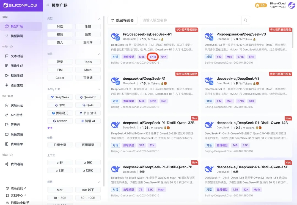Click the 1.5B tag on Distill-Qwen-1.5B card

pos(235,190)
